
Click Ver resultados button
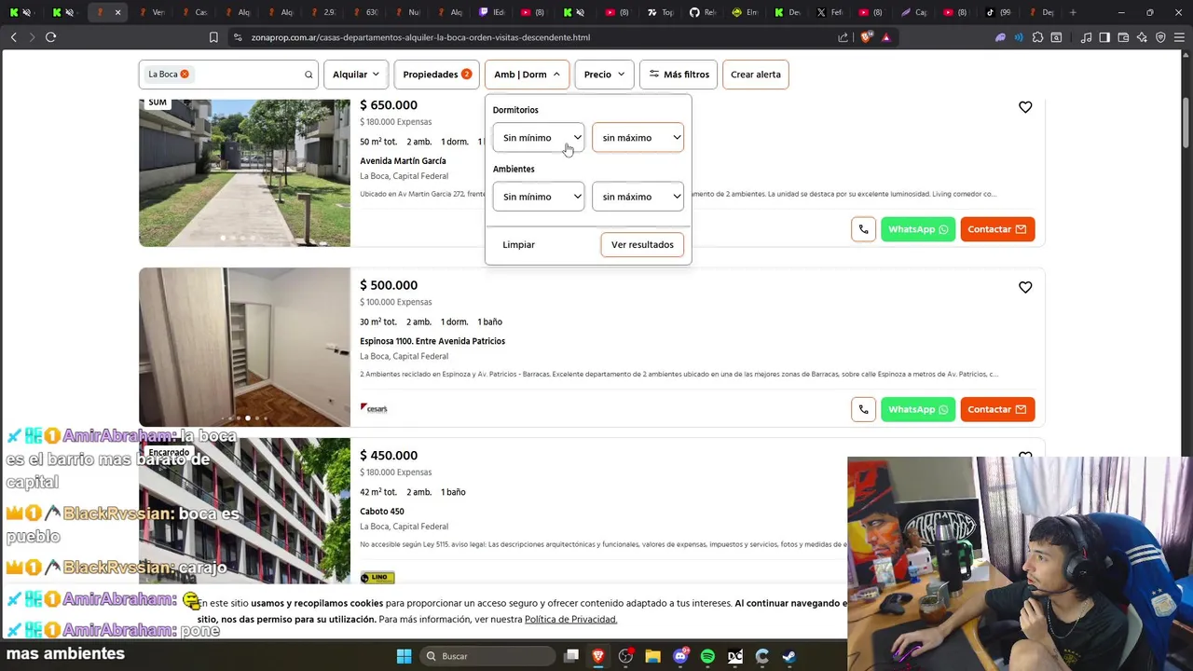642,245
